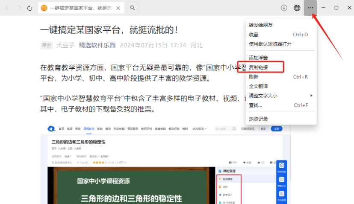Click the globe icon in the toolbar

pos(297,8)
